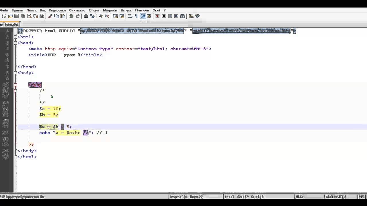Paste from clipboard toolbar icon
367x206 pixels.
pyautogui.click(x=63, y=16)
